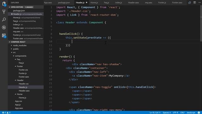Screen dimensions: 202x114
Task: Switch to the App.sass tab
Action: (x=48, y=3)
